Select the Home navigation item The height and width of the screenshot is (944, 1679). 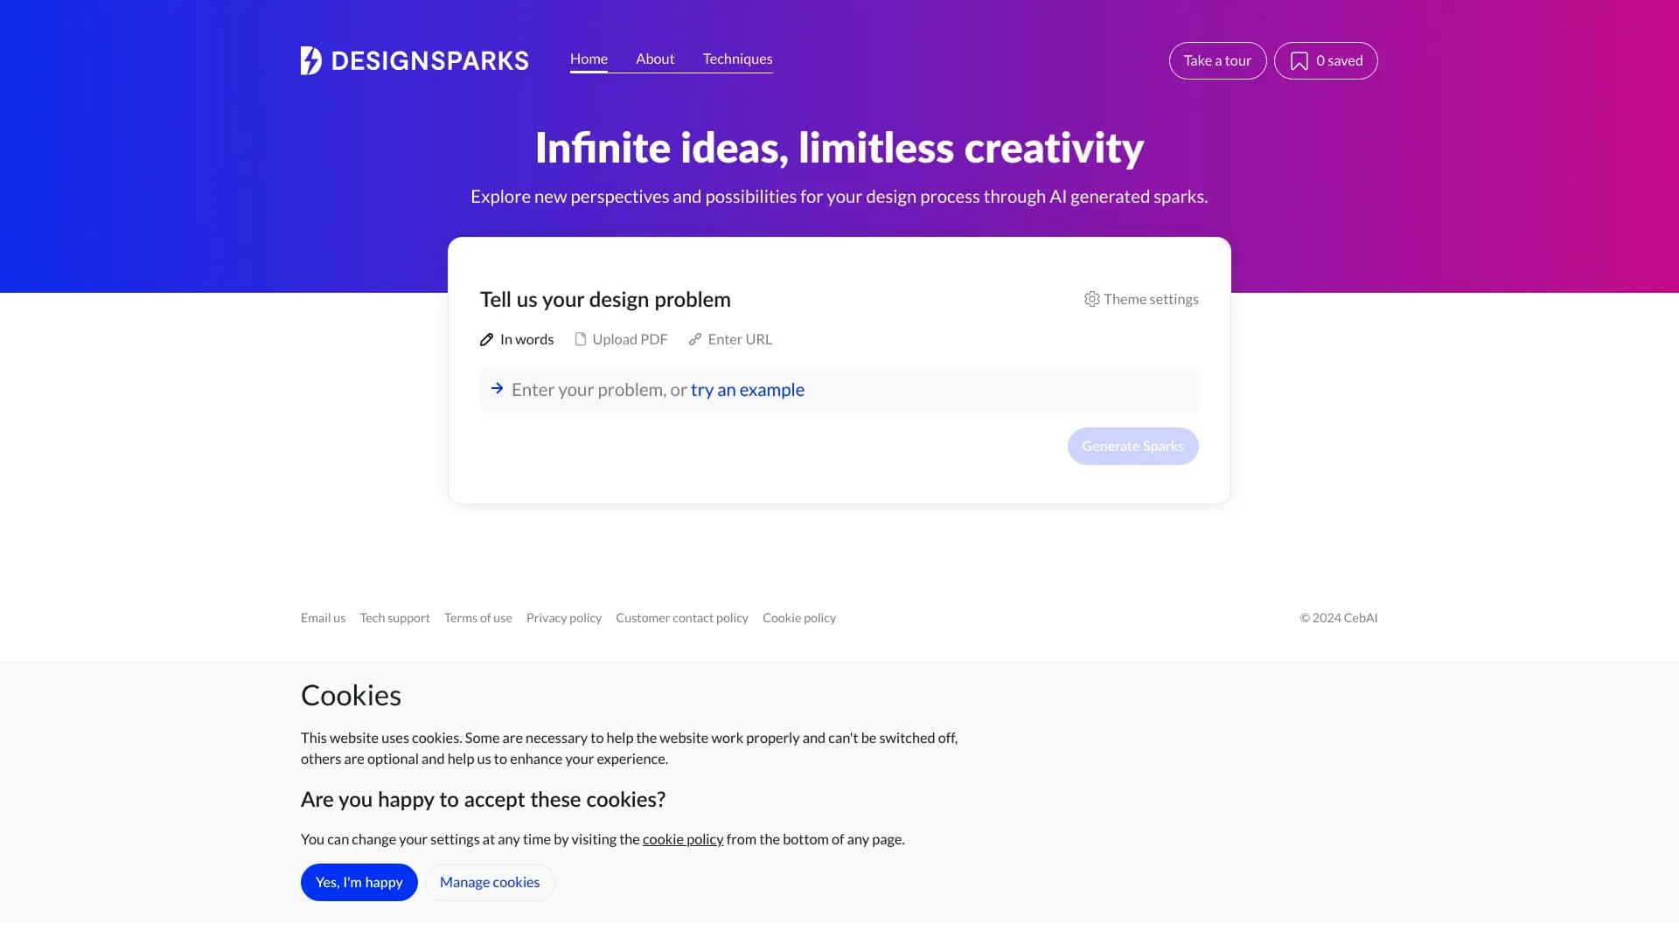point(589,59)
